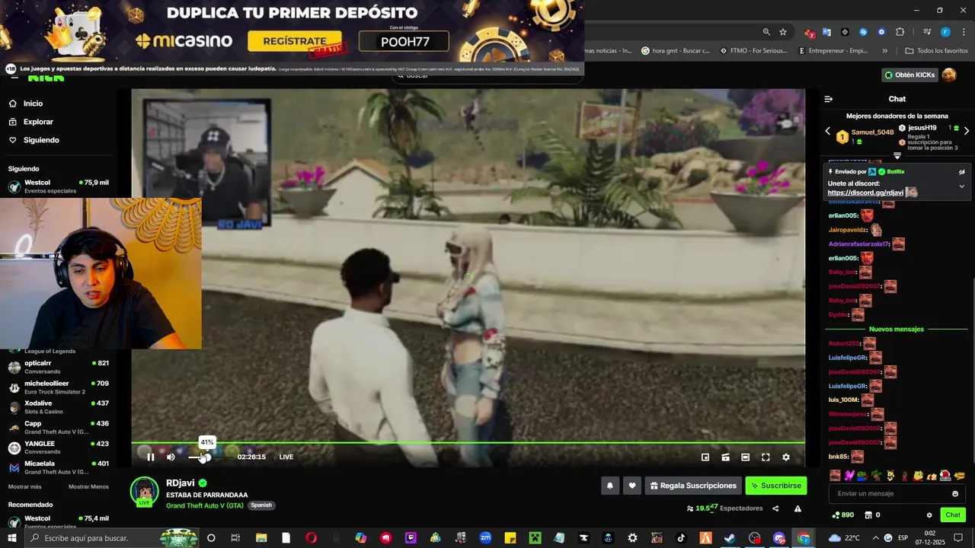Open the Chrome extensions puzzle icon
Viewport: 975px width, 548px height.
[900, 32]
